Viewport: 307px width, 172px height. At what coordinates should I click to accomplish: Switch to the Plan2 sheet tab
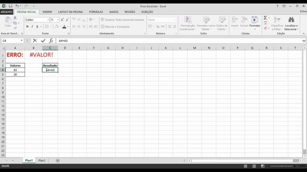coord(42,161)
